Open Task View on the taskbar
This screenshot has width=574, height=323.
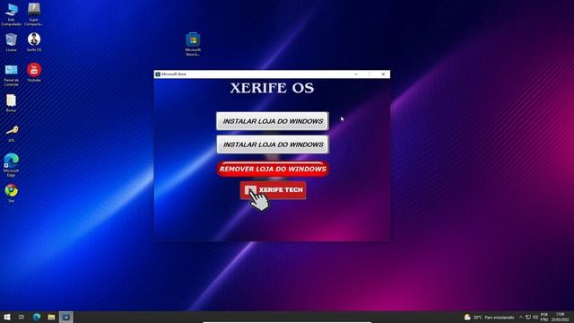pos(22,317)
